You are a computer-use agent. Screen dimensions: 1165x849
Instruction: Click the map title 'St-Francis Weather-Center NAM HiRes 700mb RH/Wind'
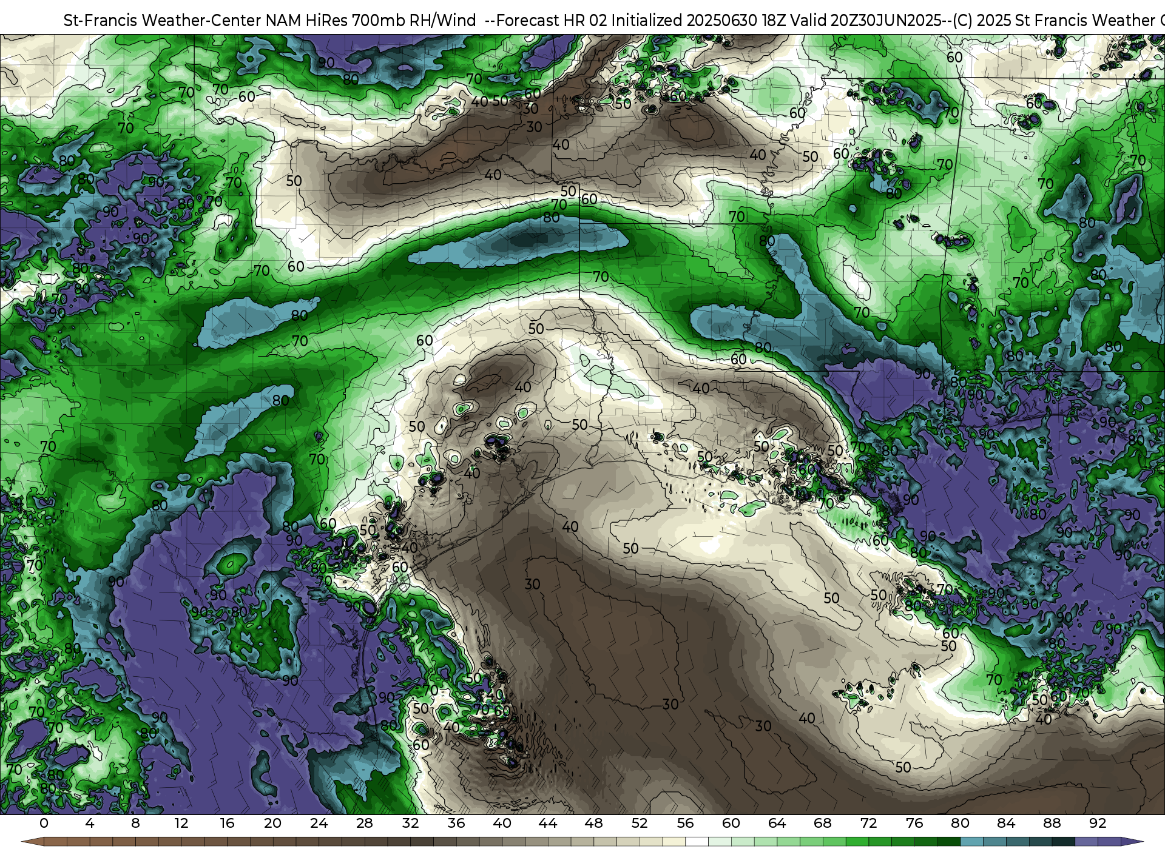coord(269,21)
